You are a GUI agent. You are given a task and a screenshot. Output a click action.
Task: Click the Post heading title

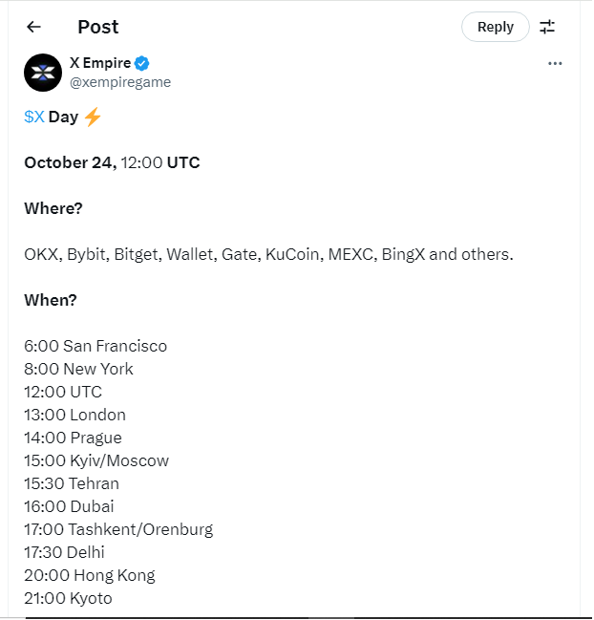(98, 27)
